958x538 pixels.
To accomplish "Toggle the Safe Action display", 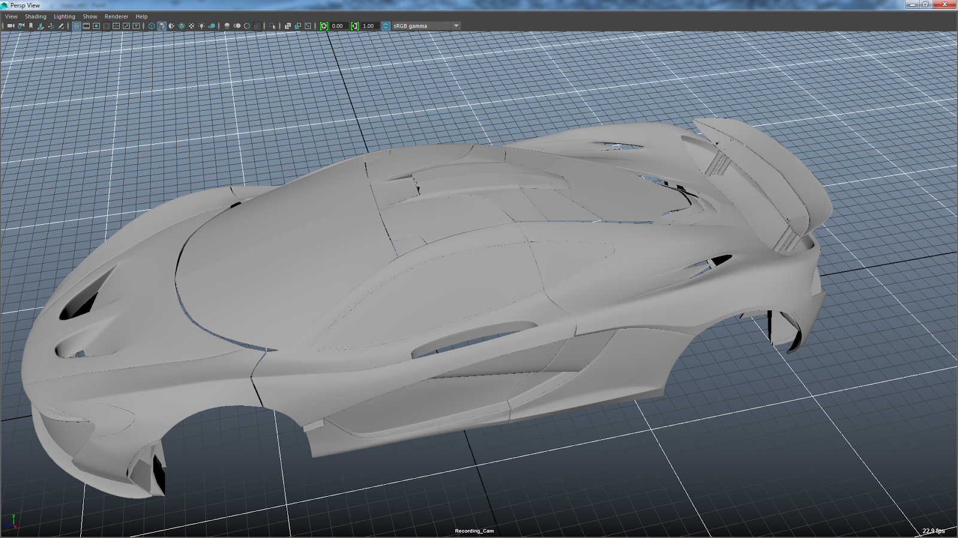I will pyautogui.click(x=126, y=26).
